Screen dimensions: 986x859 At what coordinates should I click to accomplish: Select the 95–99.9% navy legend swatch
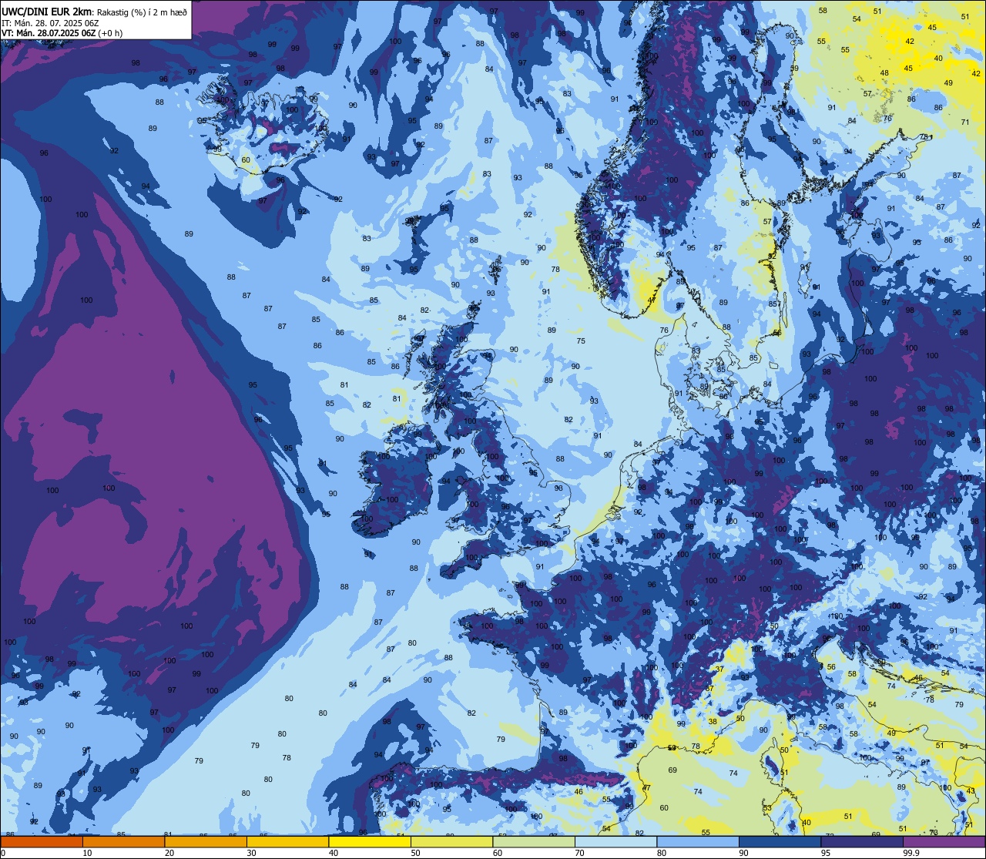click(x=862, y=842)
